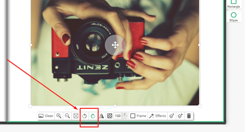The width and height of the screenshot is (249, 132).
Task: Bring the image layer forward
Action: tap(172, 116)
